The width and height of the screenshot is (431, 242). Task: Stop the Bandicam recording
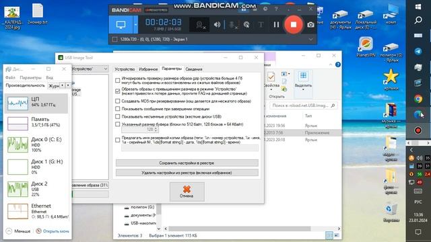(294, 25)
